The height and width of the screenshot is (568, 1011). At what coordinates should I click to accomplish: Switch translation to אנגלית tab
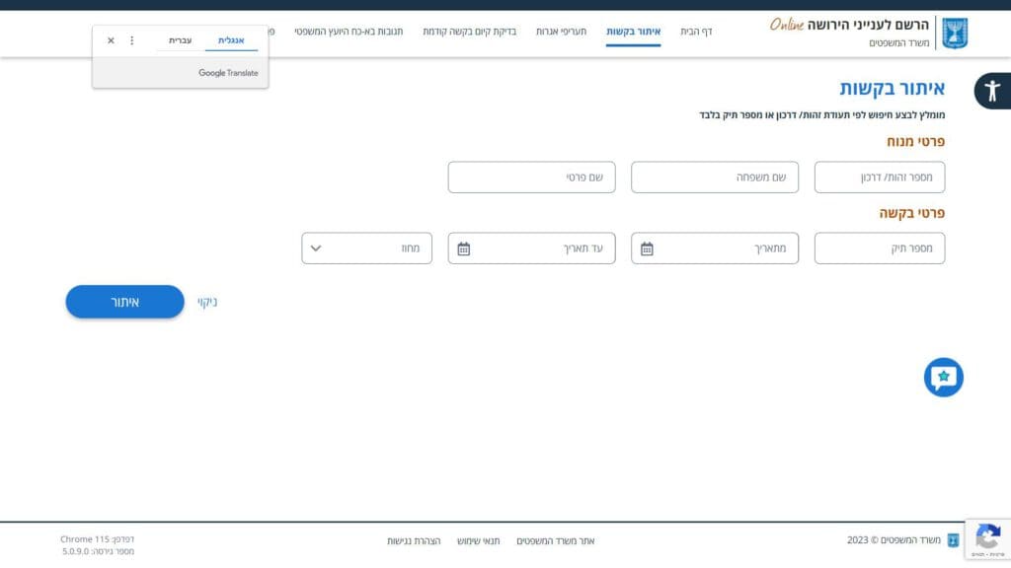[x=231, y=40]
